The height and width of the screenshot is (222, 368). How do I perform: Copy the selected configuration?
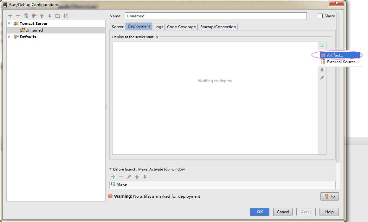26,16
